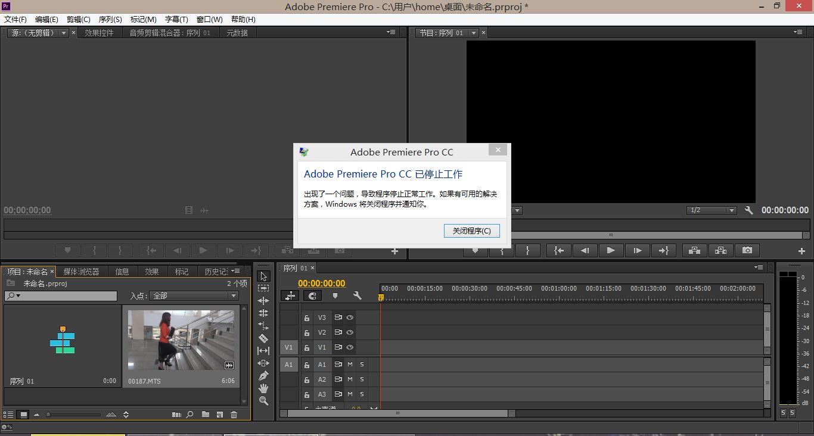The image size is (814, 436).
Task: Open sort icons dropdown in Project panel
Action: (126, 415)
